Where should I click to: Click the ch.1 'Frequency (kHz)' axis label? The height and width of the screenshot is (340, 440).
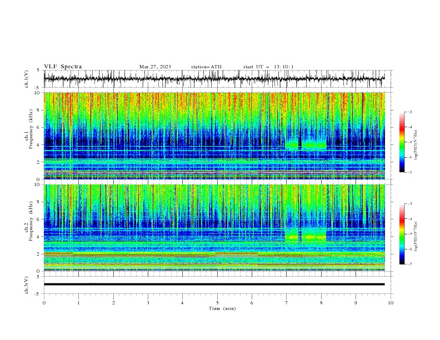click(x=31, y=129)
